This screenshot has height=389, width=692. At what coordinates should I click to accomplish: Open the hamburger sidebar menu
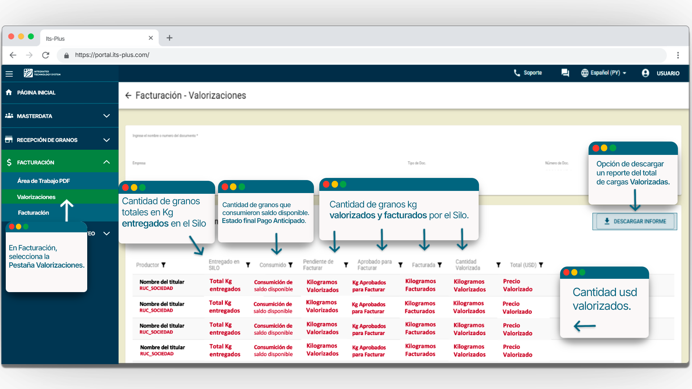click(9, 73)
